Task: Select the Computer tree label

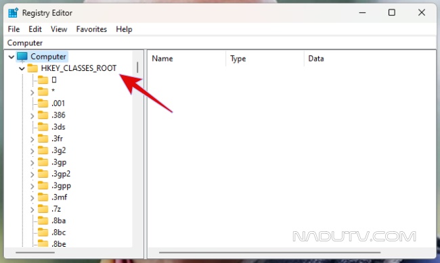Action: click(x=48, y=57)
